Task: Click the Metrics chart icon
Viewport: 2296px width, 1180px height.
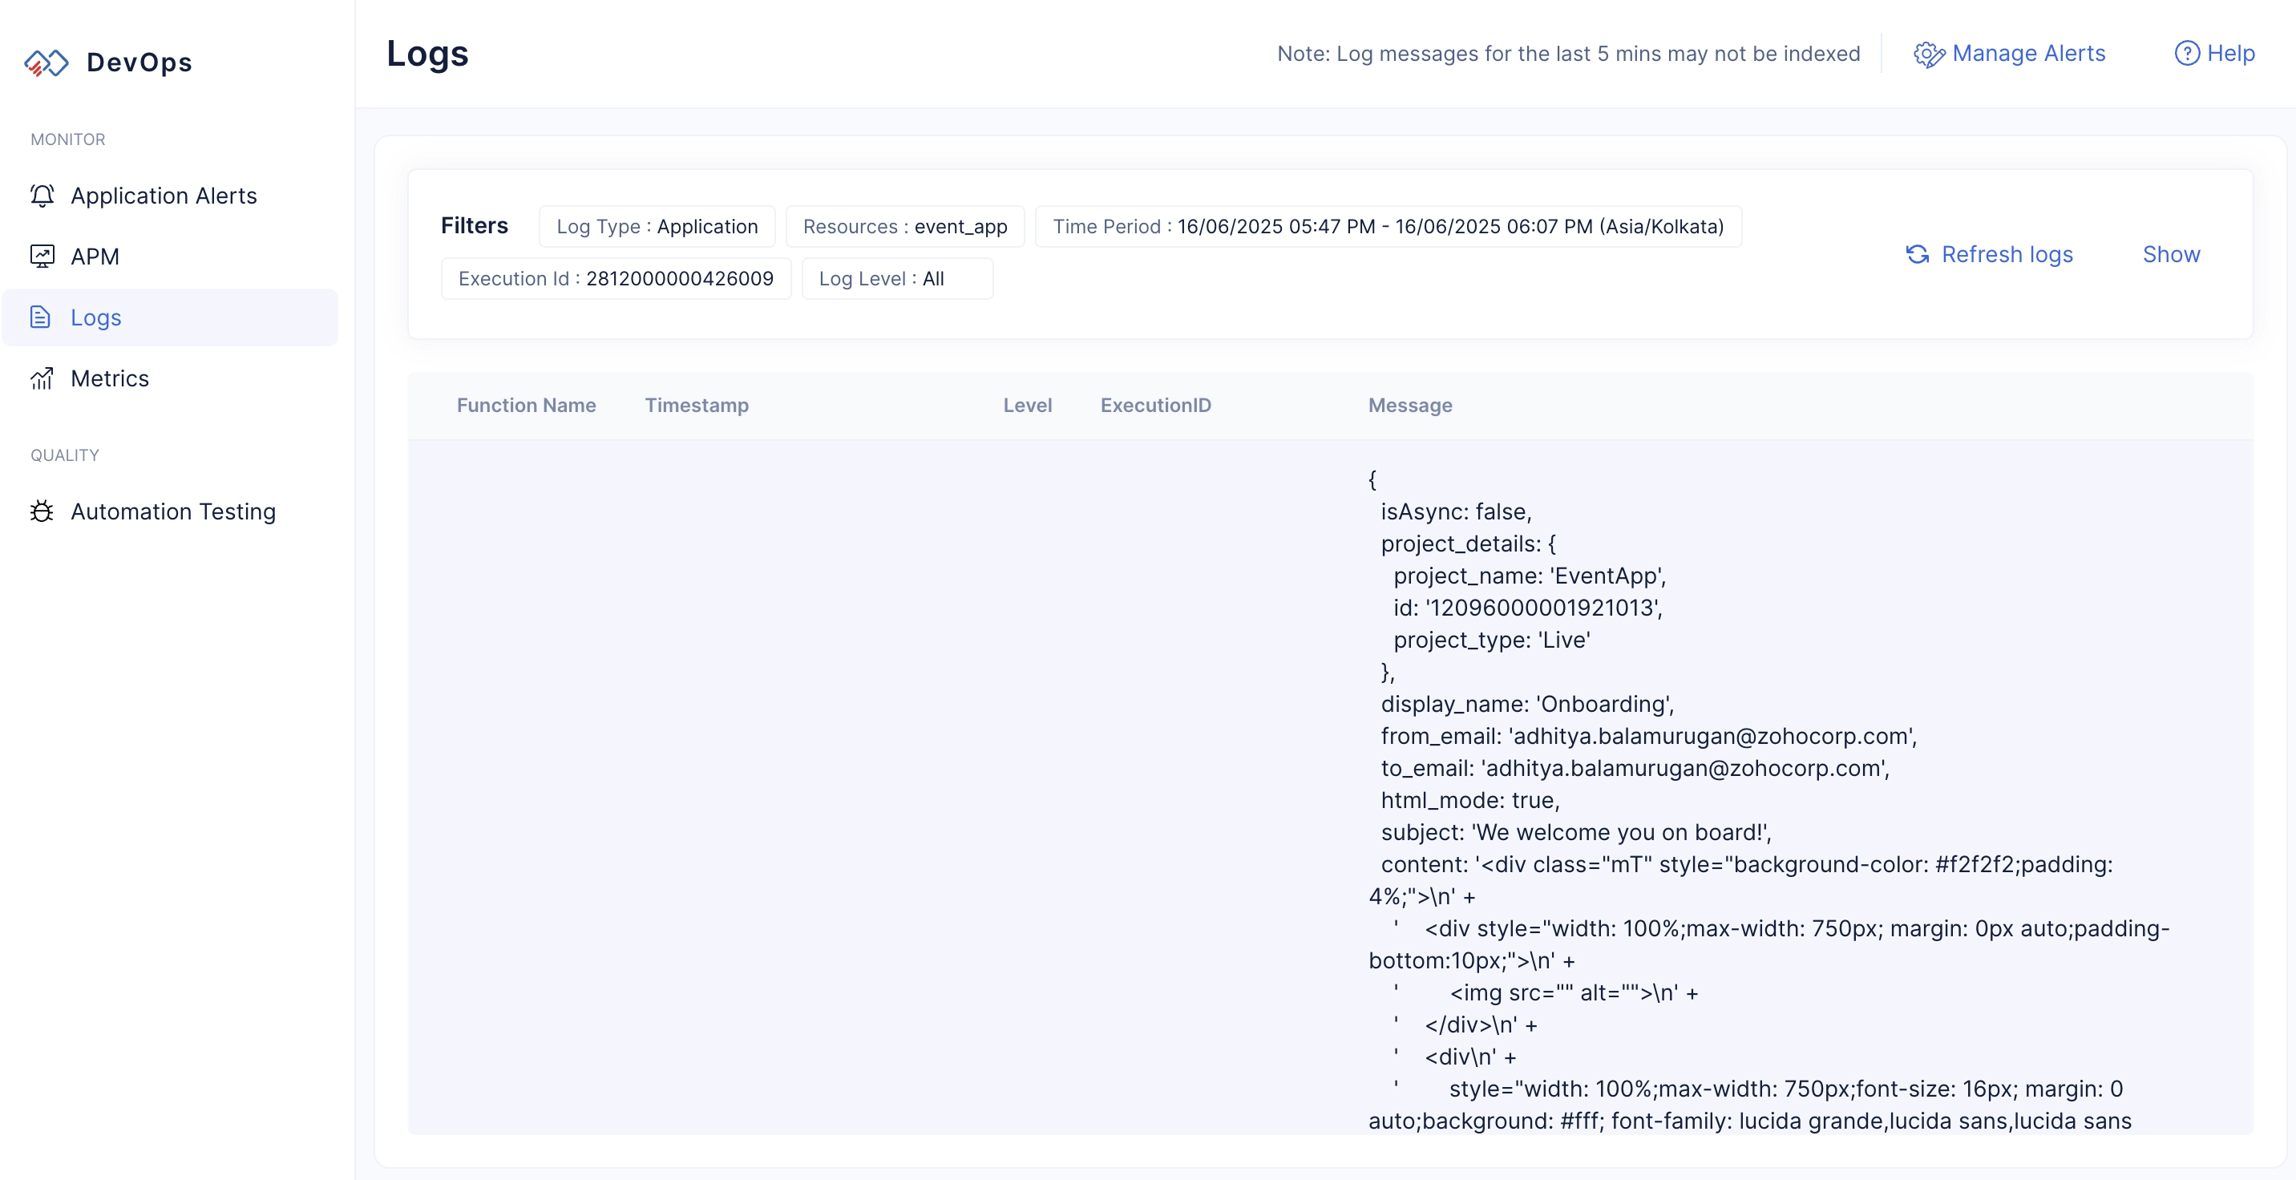Action: point(42,378)
